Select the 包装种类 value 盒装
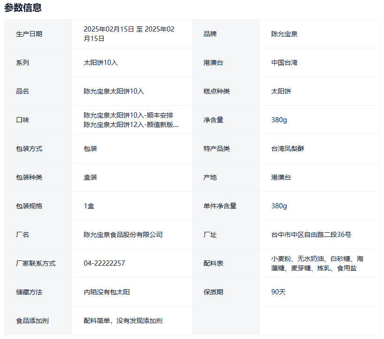Image resolution: width=384 pixels, height=339 pixels. [x=90, y=177]
